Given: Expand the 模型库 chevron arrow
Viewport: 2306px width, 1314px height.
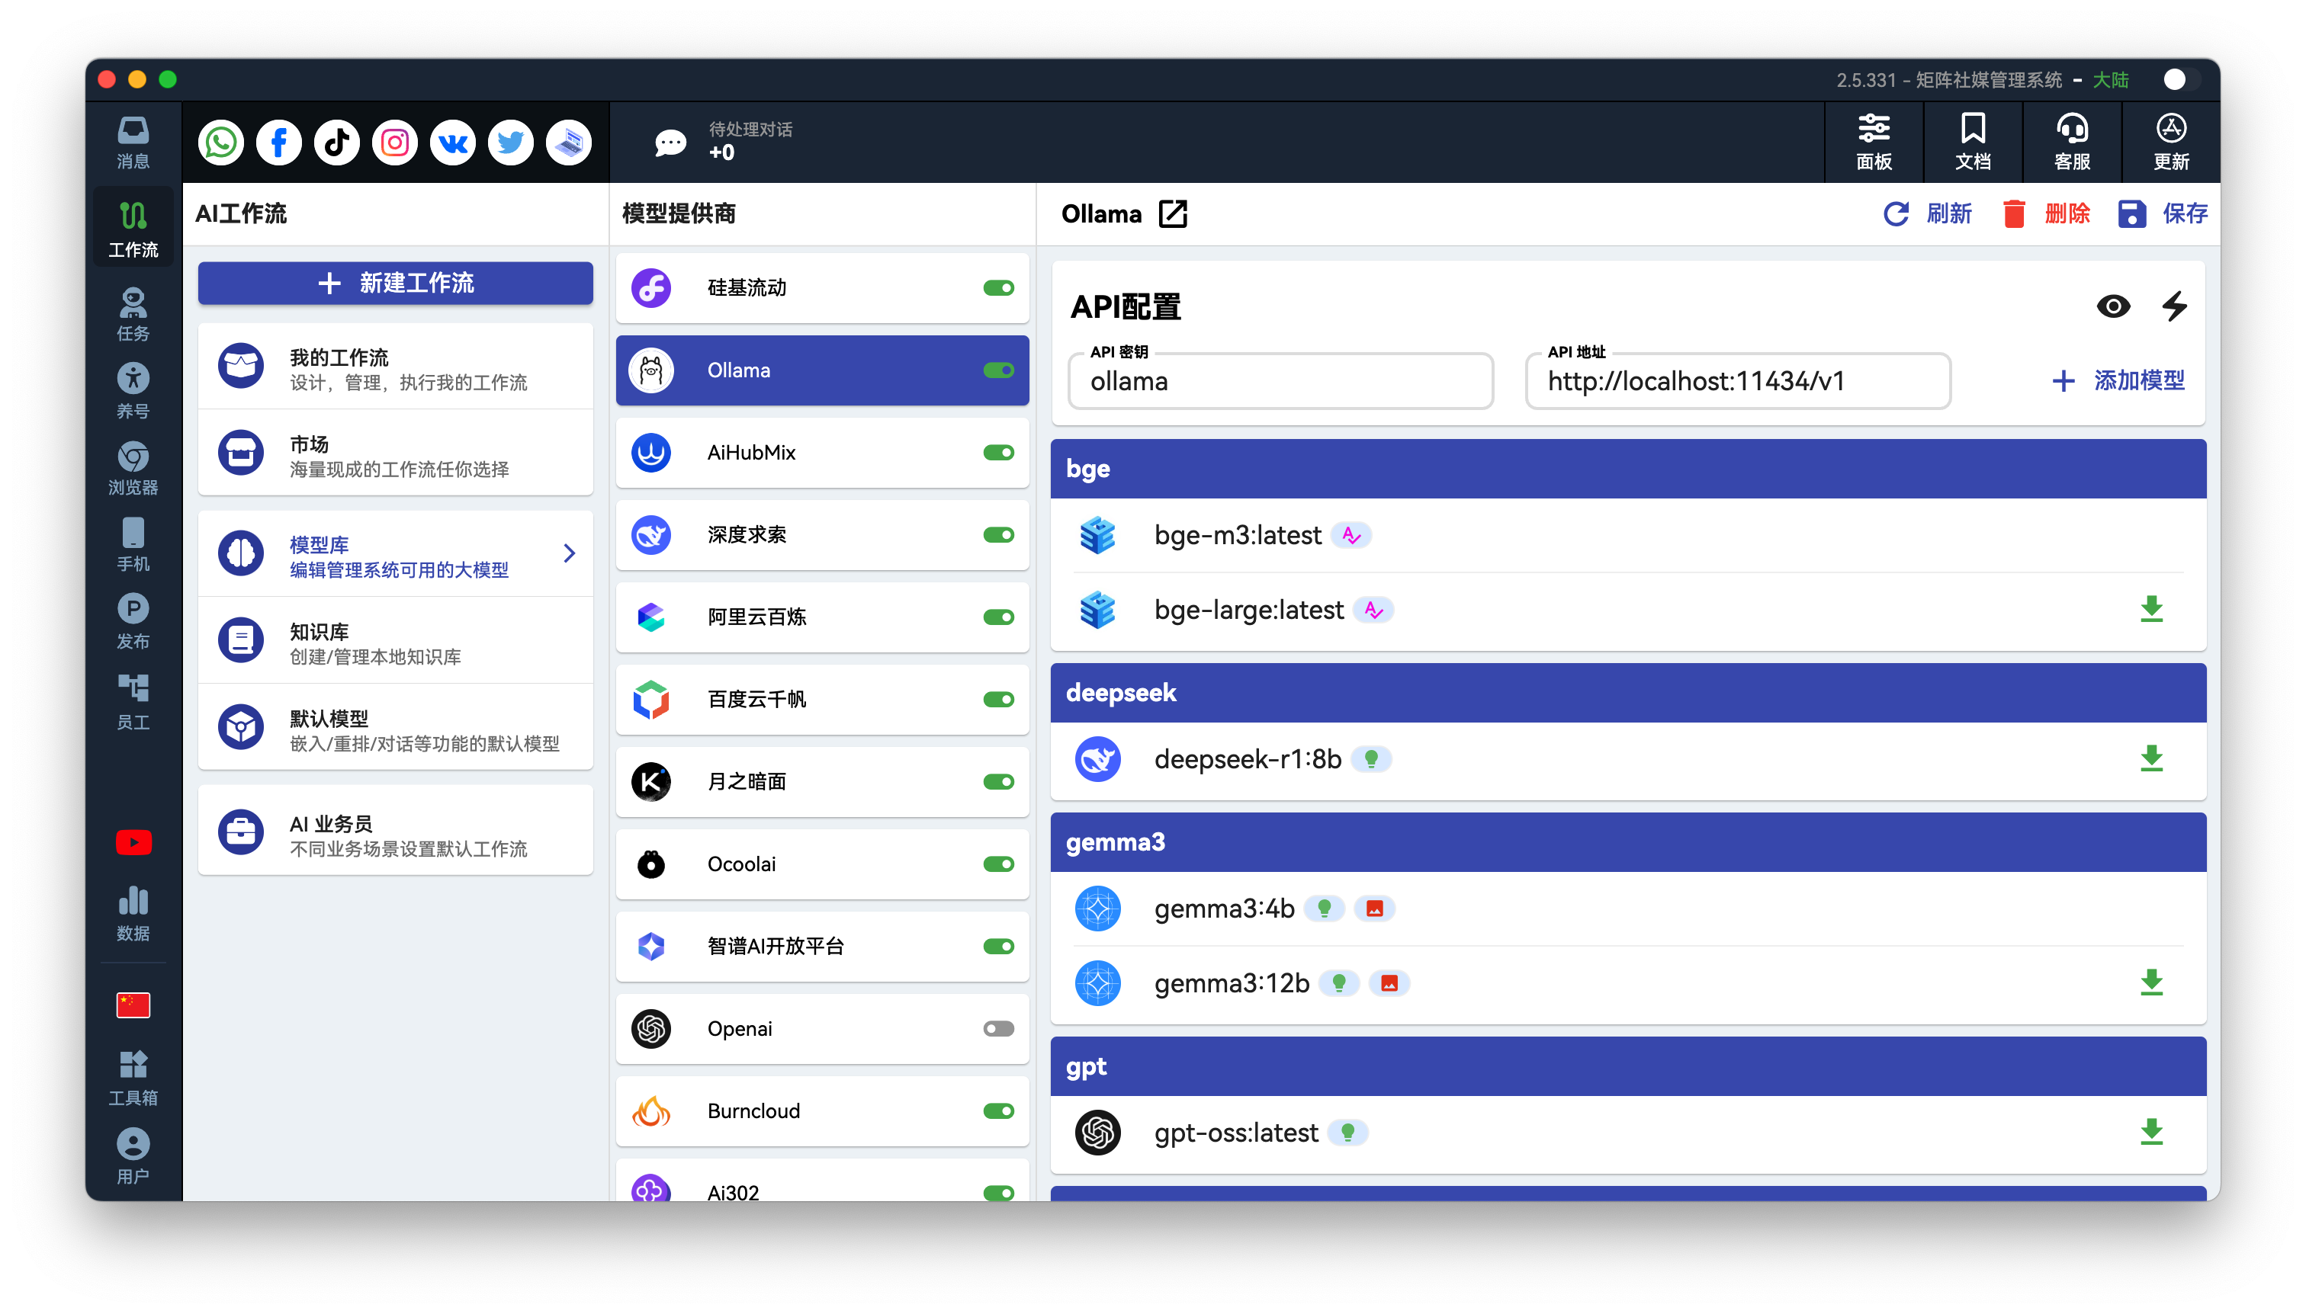Looking at the screenshot, I should click(569, 553).
